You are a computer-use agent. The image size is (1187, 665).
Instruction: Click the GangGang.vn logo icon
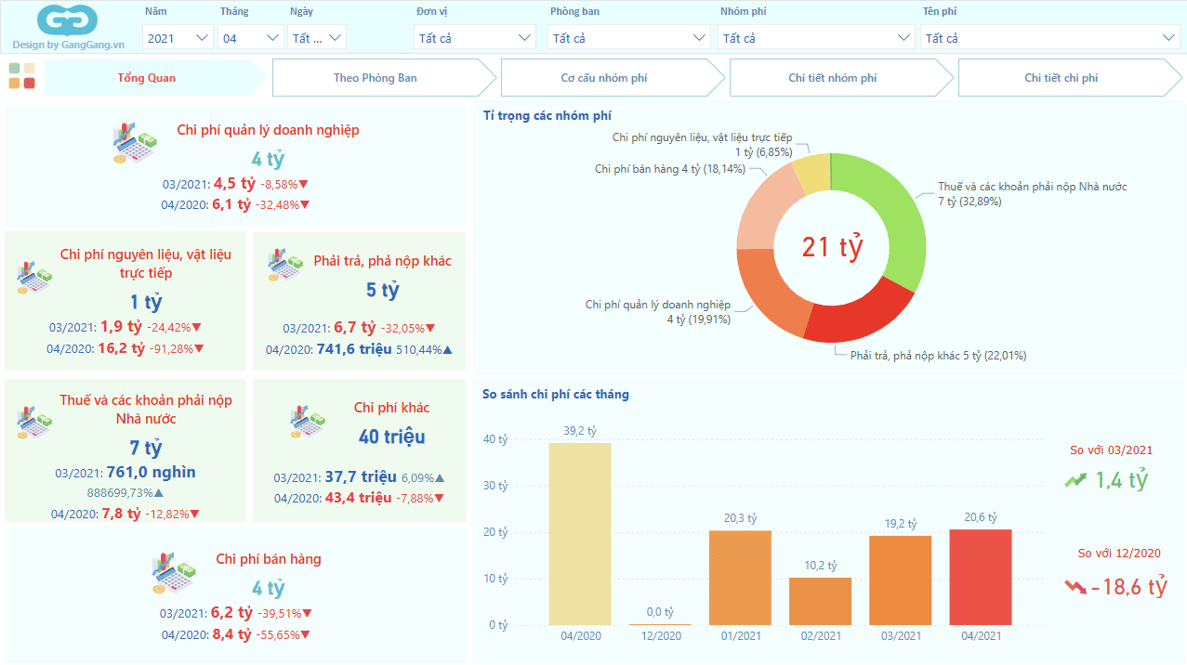coord(68,20)
